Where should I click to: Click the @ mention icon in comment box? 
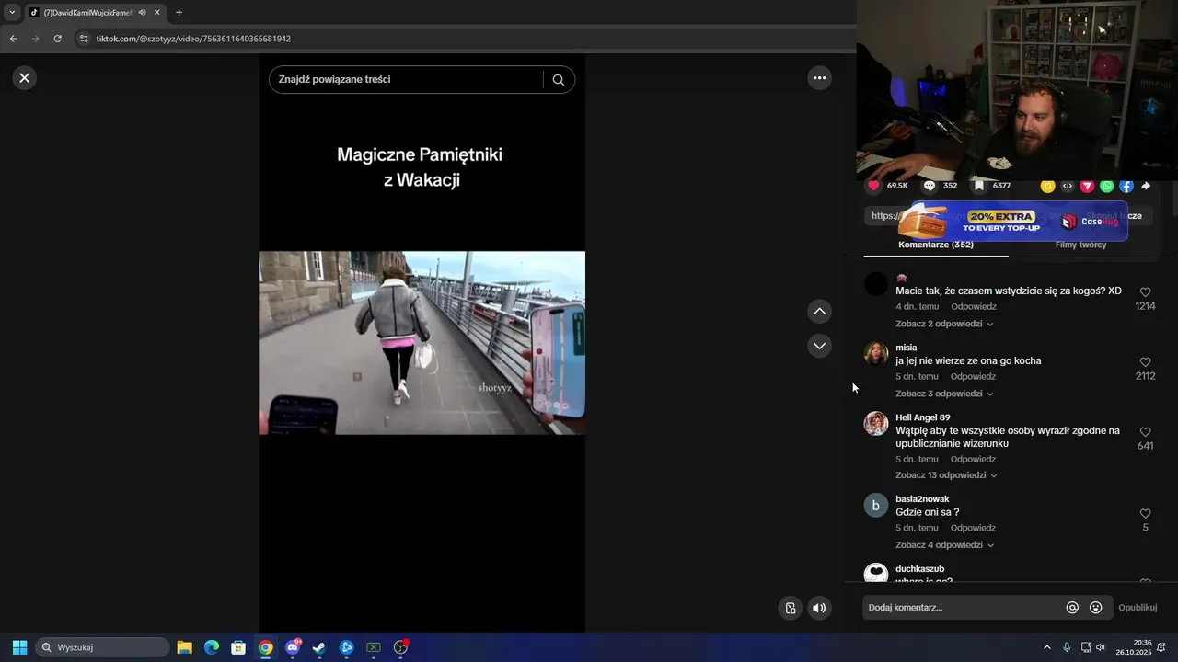click(1072, 608)
